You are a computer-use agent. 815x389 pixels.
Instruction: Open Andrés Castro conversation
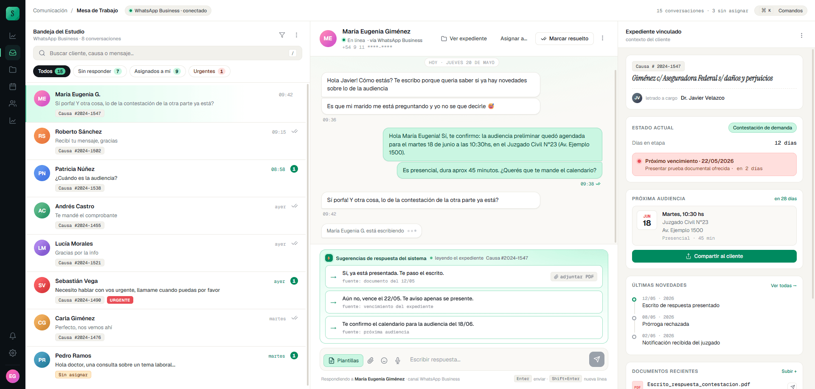coord(166,216)
